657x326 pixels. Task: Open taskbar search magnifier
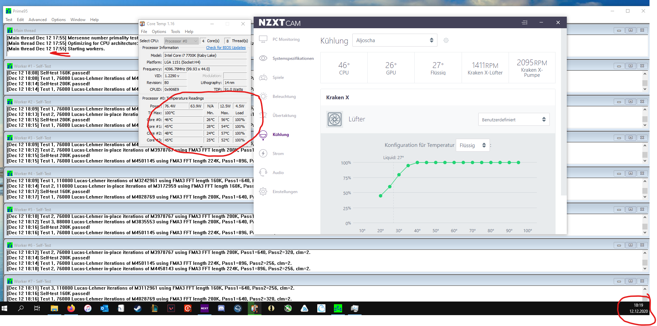21,308
